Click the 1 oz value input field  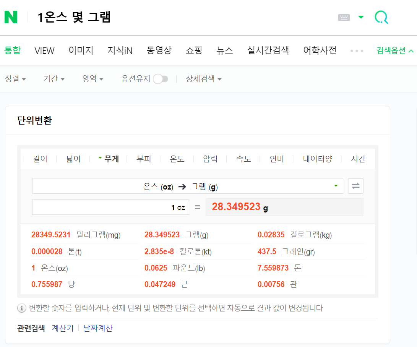pos(110,207)
